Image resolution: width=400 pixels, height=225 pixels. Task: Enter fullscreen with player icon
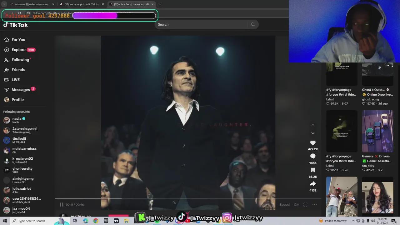point(305,205)
